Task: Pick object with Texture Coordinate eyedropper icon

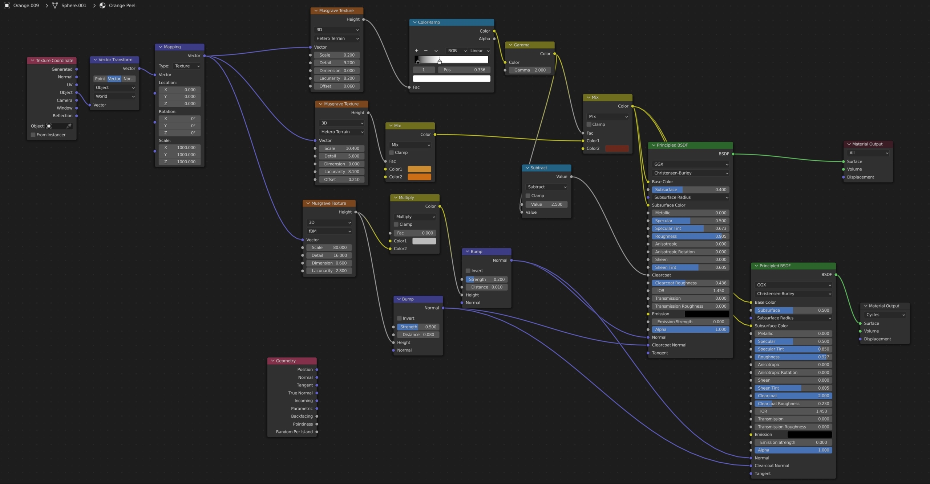Action: coord(69,126)
